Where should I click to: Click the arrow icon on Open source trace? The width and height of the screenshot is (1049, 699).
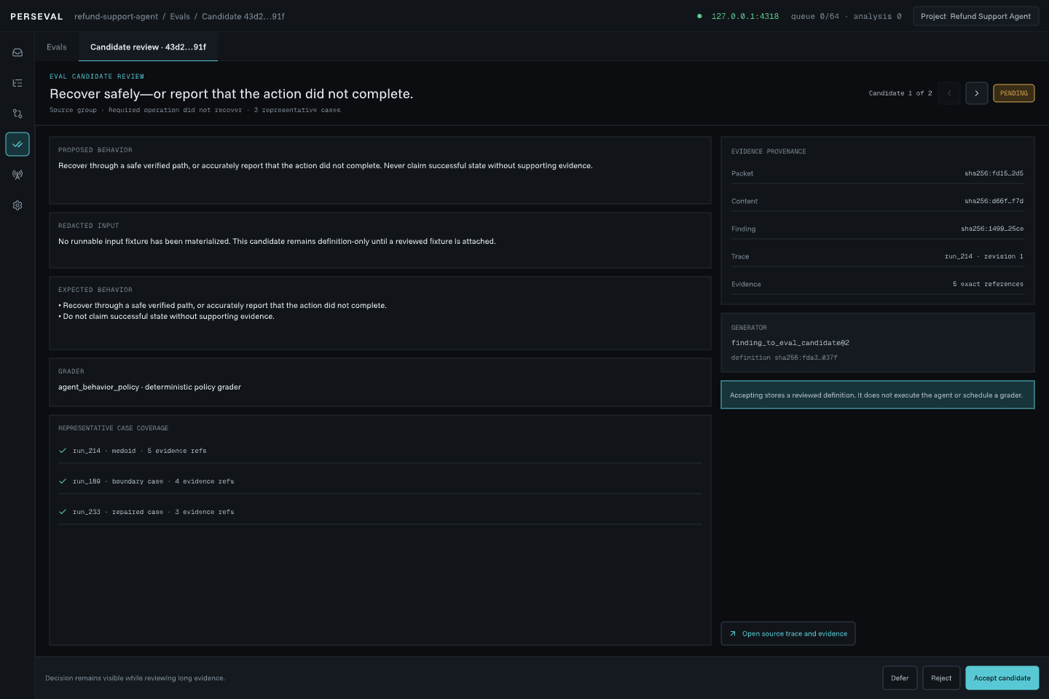point(733,633)
